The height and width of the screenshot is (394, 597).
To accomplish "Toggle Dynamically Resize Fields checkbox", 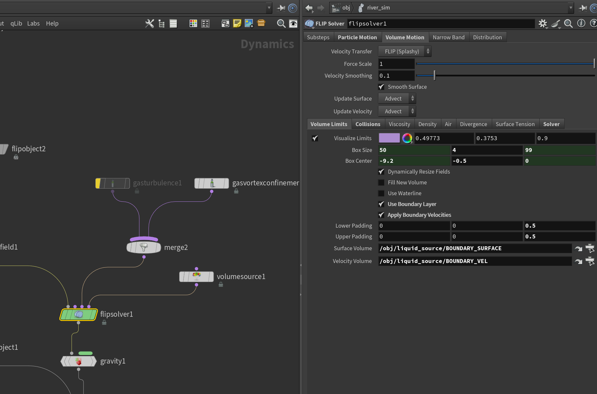I will [x=381, y=172].
